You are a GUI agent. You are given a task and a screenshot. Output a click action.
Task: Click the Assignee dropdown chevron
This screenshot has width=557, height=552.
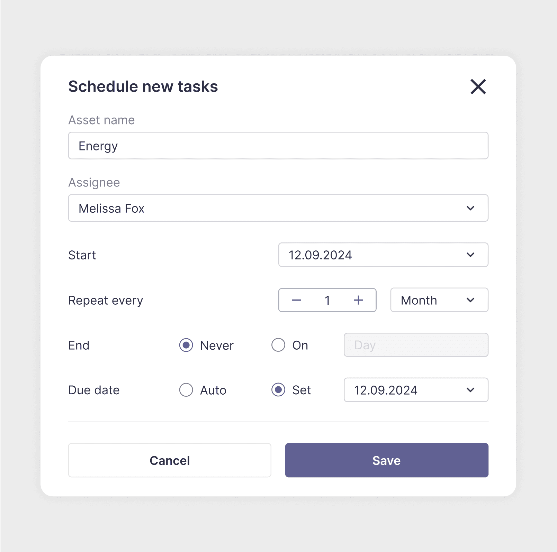(470, 208)
